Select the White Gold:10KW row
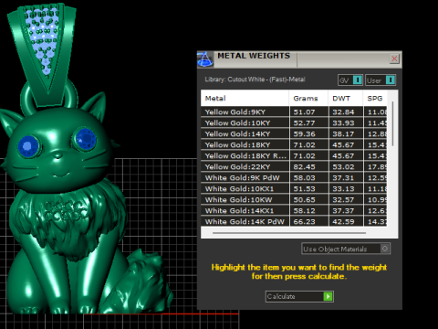This screenshot has width=438, height=329. (x=294, y=199)
